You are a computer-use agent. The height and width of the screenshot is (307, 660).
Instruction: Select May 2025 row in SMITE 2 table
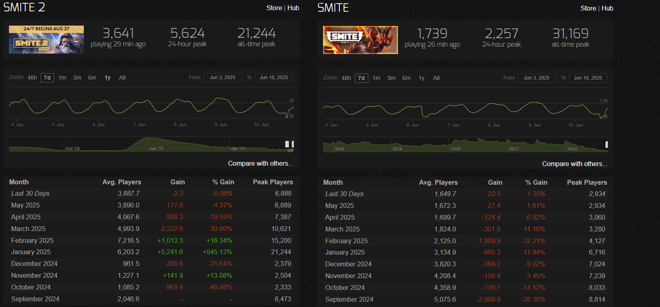pos(151,205)
